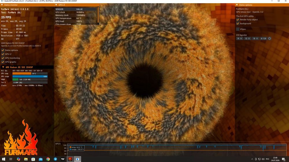The width and height of the screenshot is (289, 162).
Task: Click the Frame time 41.864 ms line
Action: click(14, 32)
